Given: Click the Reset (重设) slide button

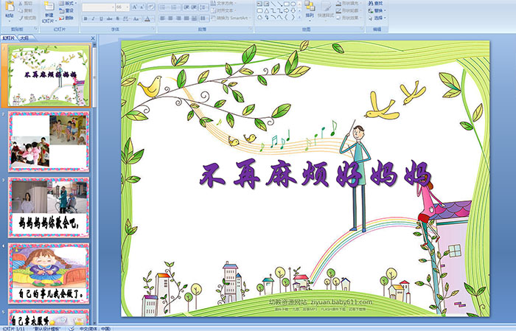Looking at the screenshot, I should pyautogui.click(x=66, y=10).
